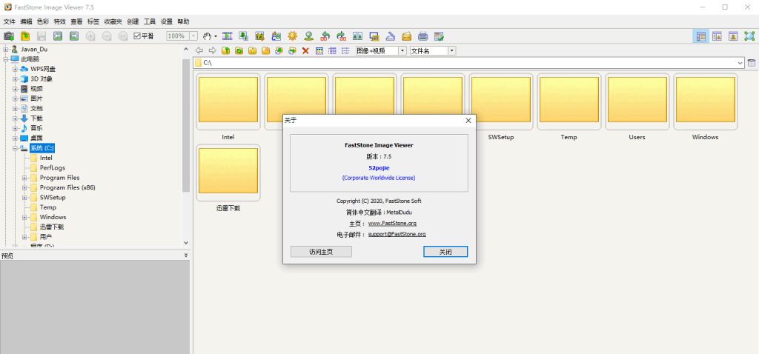
Task: Enter full screen view icon
Action: point(750,36)
